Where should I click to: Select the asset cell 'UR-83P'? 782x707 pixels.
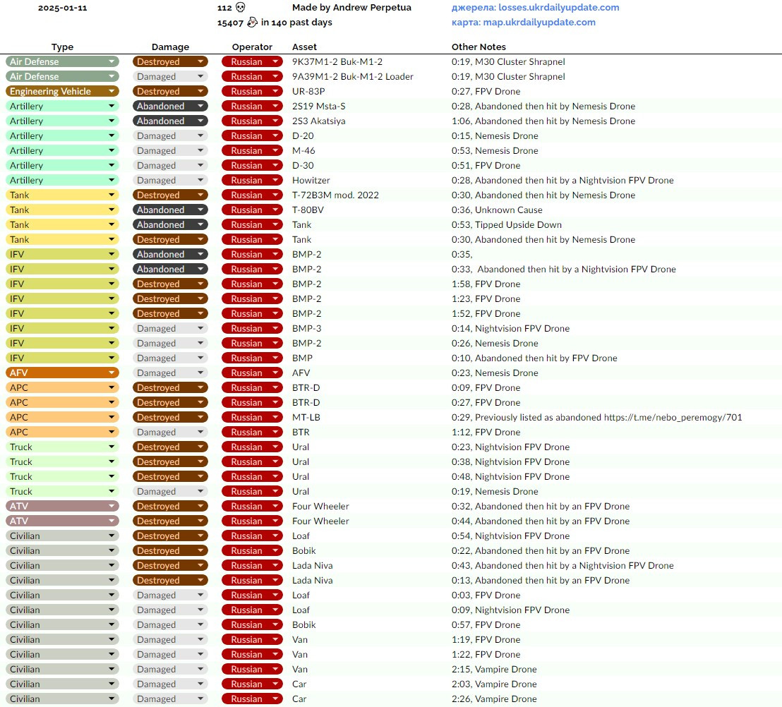pos(308,91)
